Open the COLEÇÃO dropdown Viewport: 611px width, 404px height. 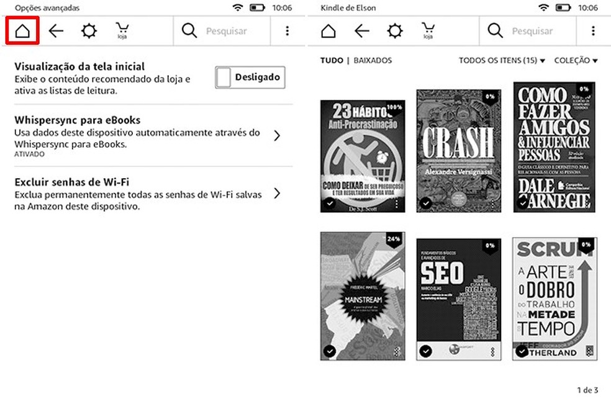576,60
